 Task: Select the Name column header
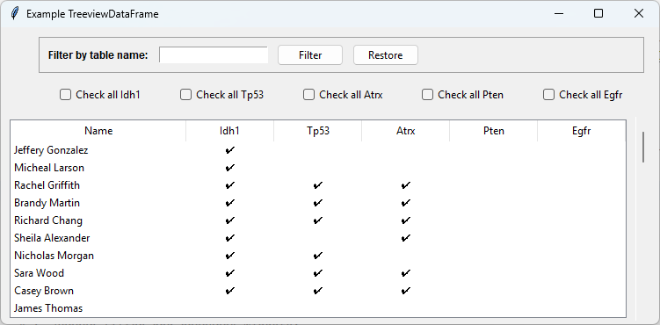tap(98, 131)
